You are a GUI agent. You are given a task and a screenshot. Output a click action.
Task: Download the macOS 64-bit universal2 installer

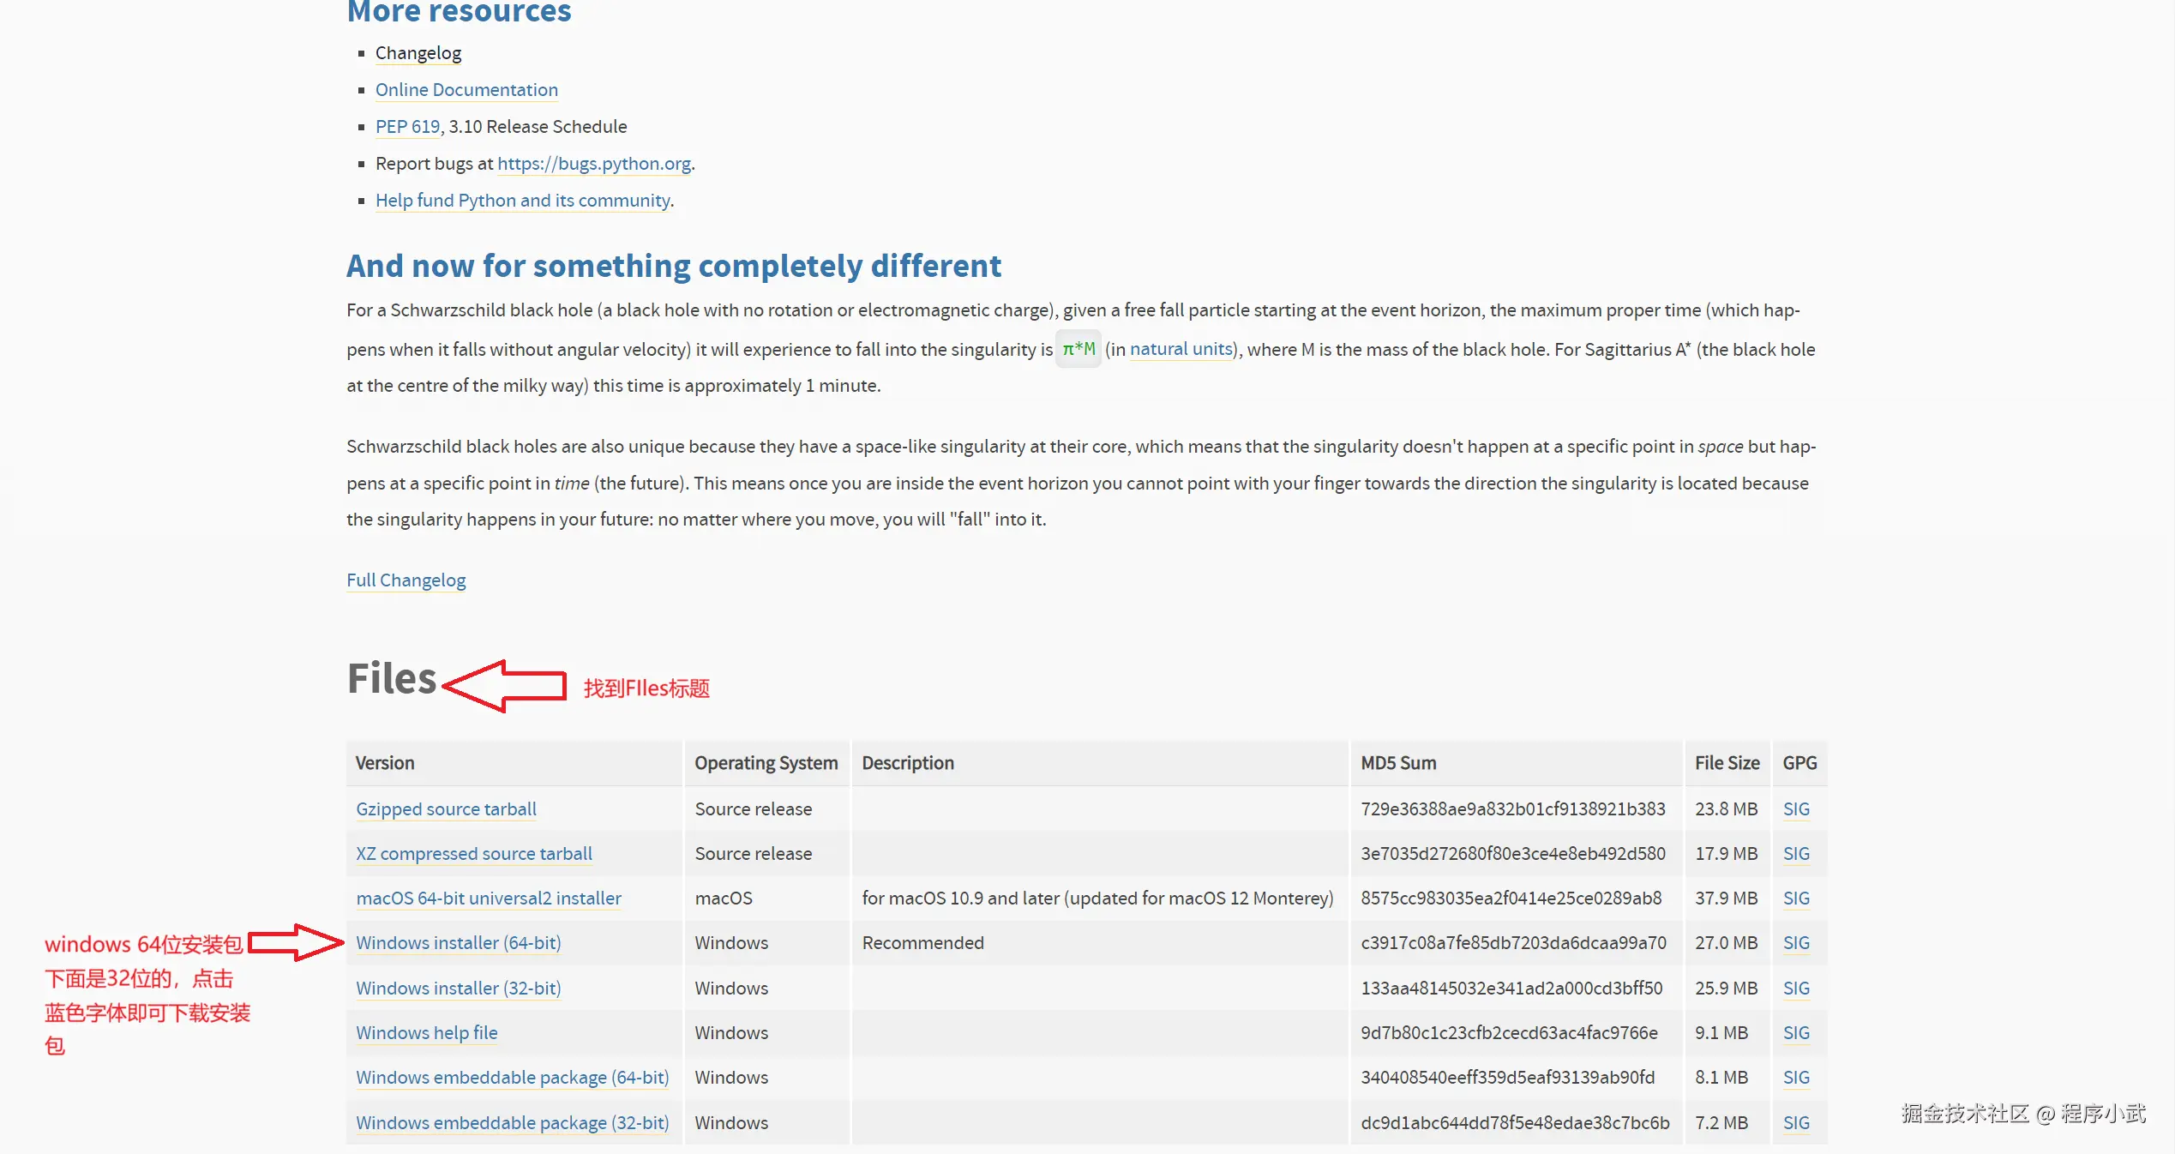coord(489,899)
